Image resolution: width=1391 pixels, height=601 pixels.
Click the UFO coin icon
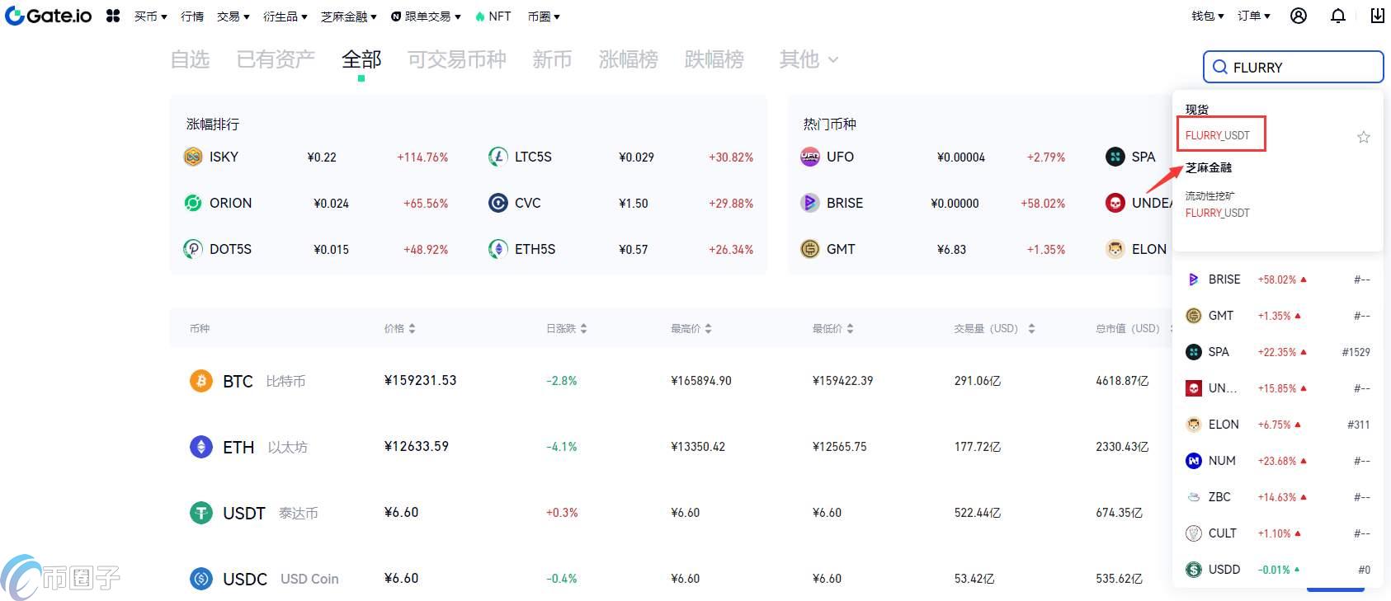(810, 157)
